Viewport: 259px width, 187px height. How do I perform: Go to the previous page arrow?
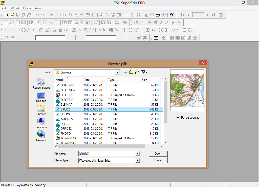point(188,15)
